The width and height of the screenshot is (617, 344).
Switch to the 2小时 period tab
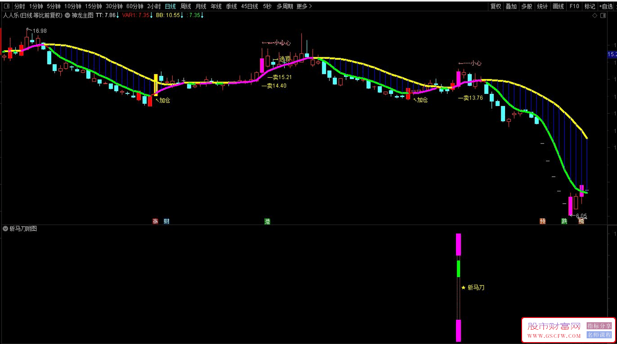click(x=154, y=6)
